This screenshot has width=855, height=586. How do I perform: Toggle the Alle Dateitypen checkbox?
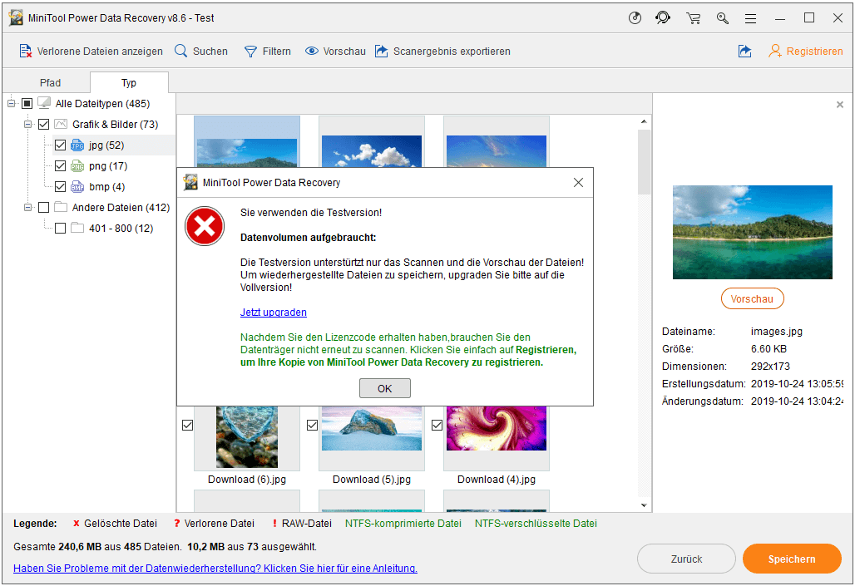tap(27, 104)
